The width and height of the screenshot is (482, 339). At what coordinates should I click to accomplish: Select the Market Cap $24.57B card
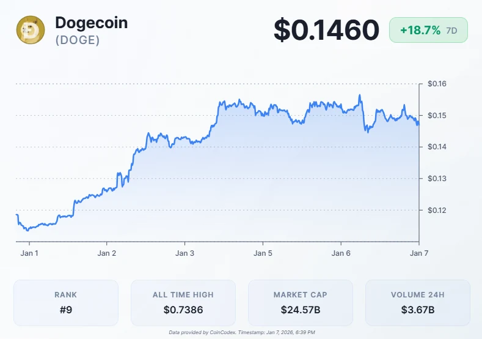[x=301, y=302]
